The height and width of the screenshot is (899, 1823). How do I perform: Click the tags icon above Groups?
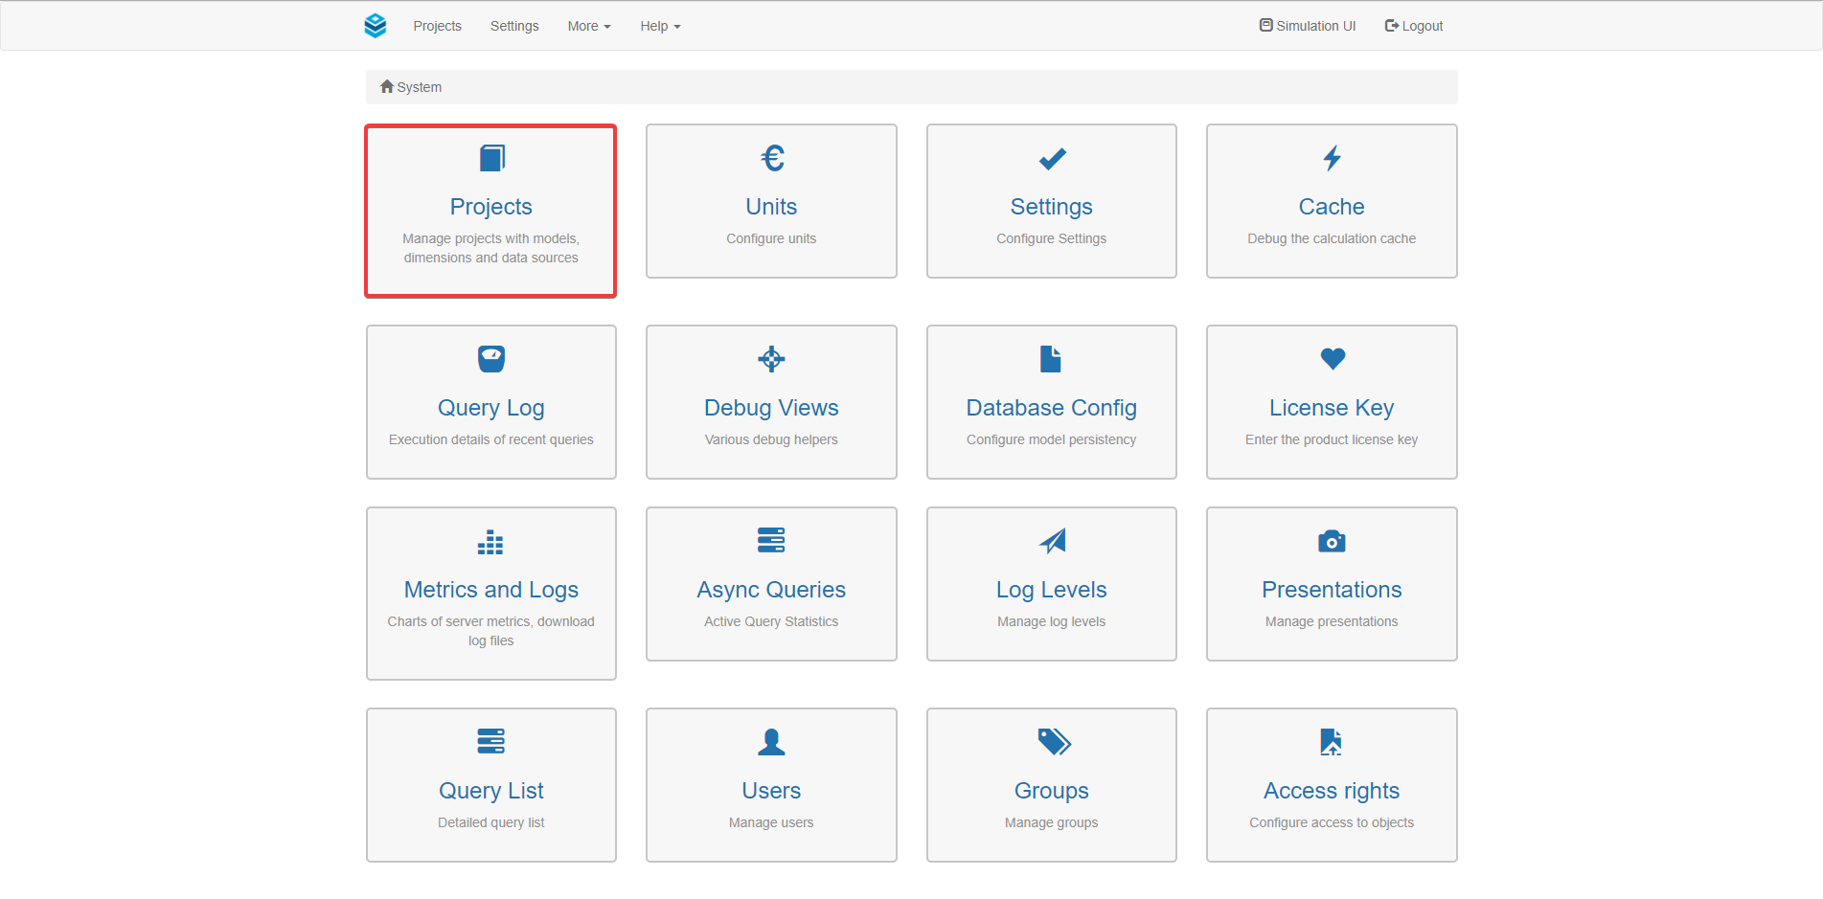1053,742
